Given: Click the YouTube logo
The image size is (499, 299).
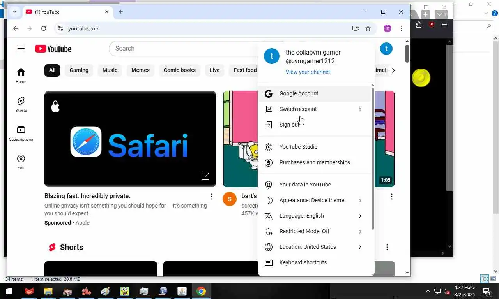Looking at the screenshot, I should coord(53,49).
